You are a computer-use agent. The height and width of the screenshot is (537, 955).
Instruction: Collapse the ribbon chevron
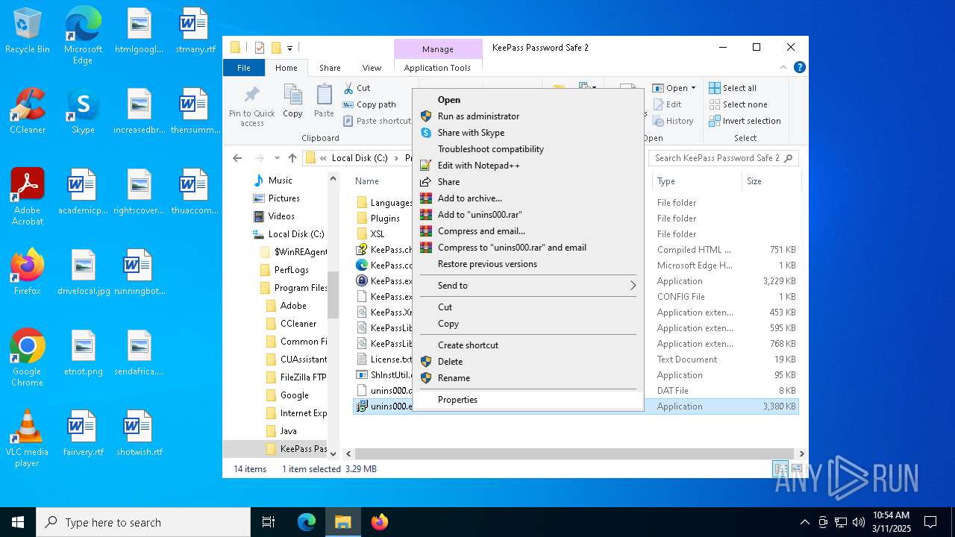pos(785,67)
